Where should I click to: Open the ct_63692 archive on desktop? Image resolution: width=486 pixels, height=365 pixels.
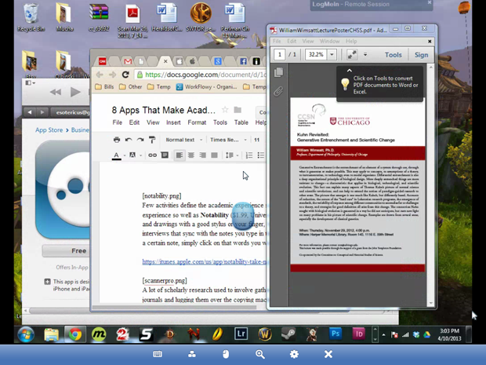coord(99,18)
